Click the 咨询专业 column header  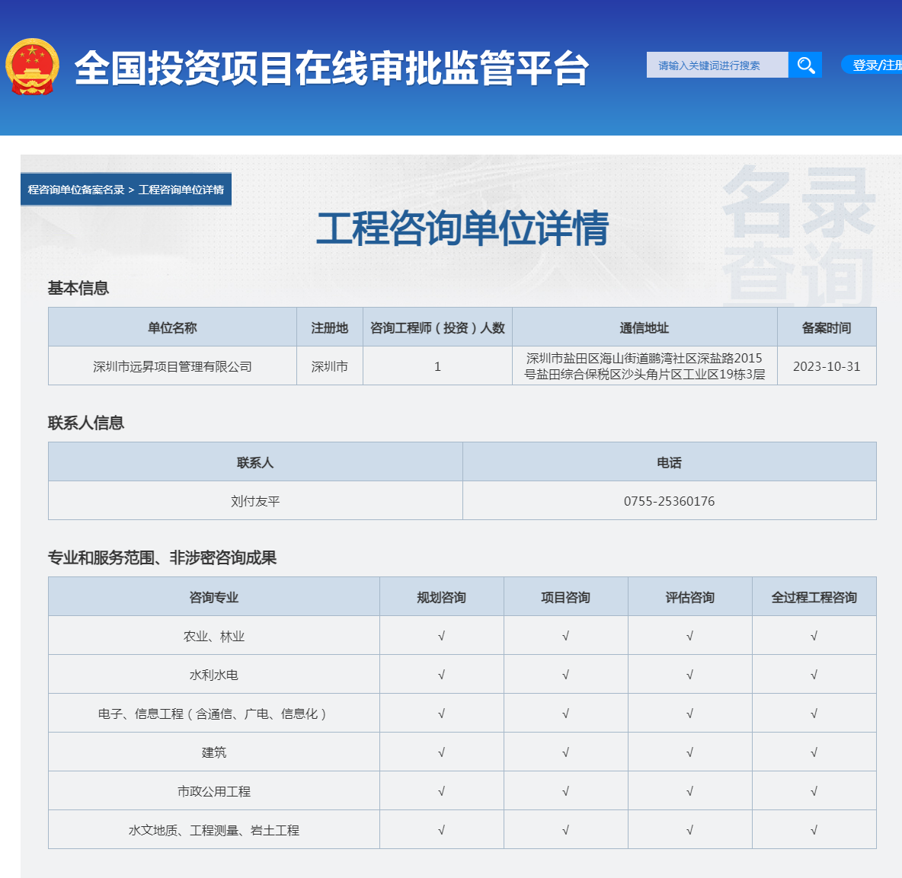coord(213,598)
